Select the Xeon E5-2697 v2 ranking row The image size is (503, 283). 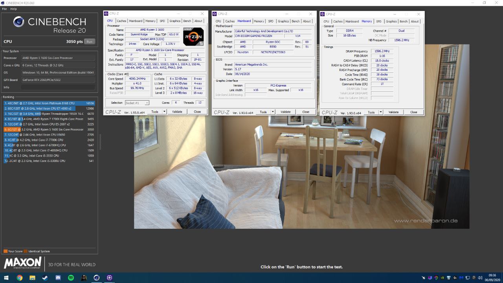coord(49,124)
